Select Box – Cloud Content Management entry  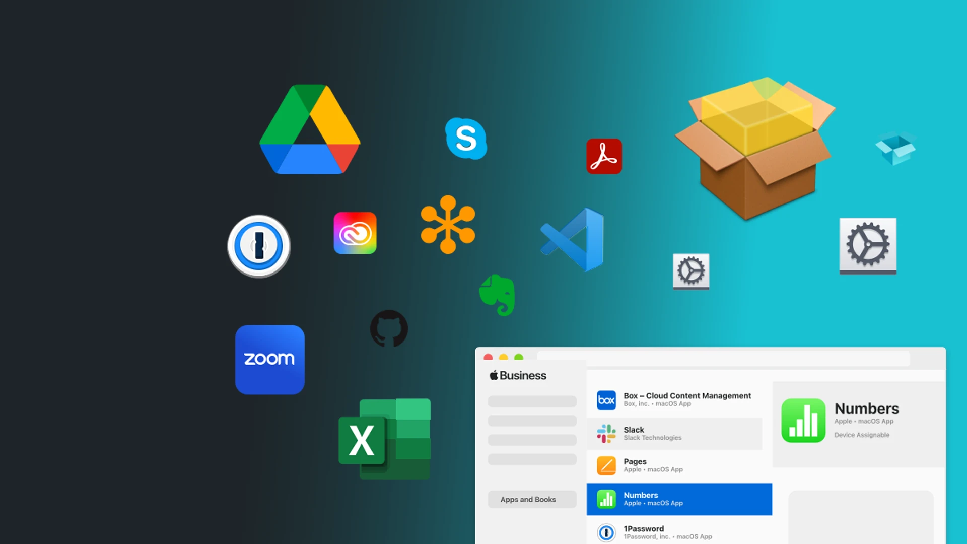click(x=675, y=399)
